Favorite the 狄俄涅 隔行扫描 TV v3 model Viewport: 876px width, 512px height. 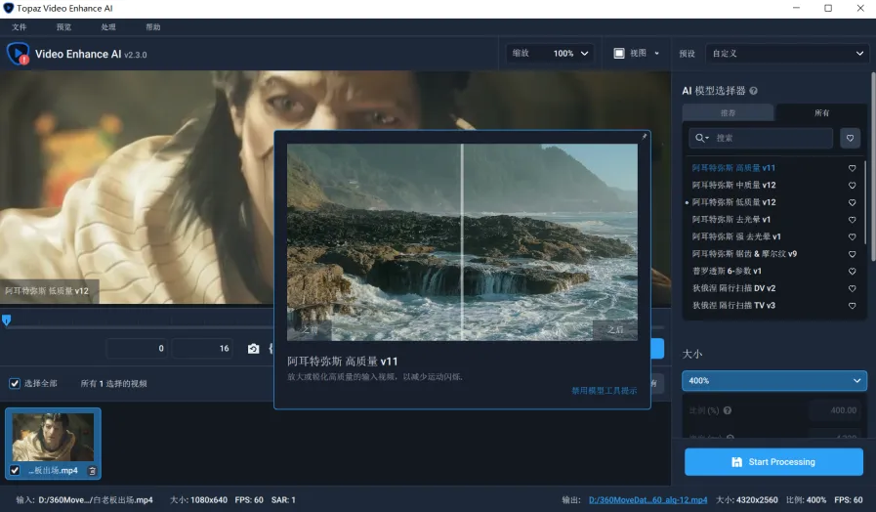click(x=852, y=306)
